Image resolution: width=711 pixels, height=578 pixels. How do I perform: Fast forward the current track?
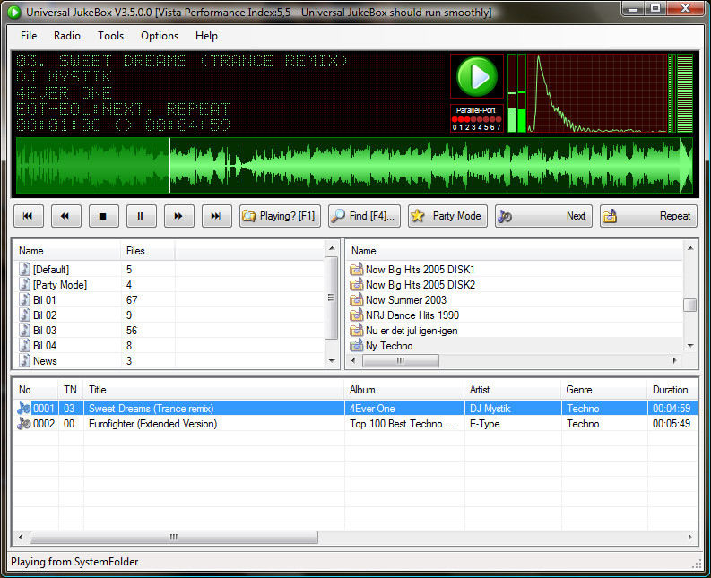click(179, 216)
